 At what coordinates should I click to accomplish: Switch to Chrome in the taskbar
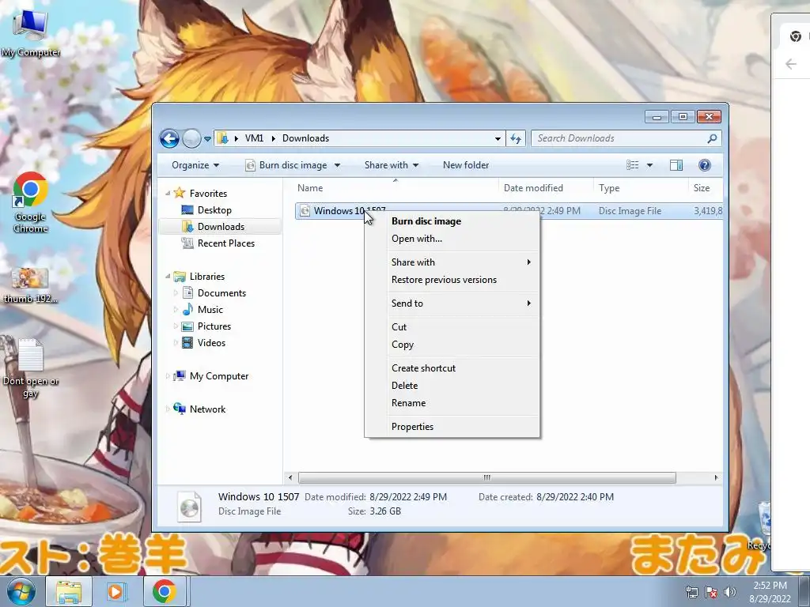pyautogui.click(x=165, y=591)
